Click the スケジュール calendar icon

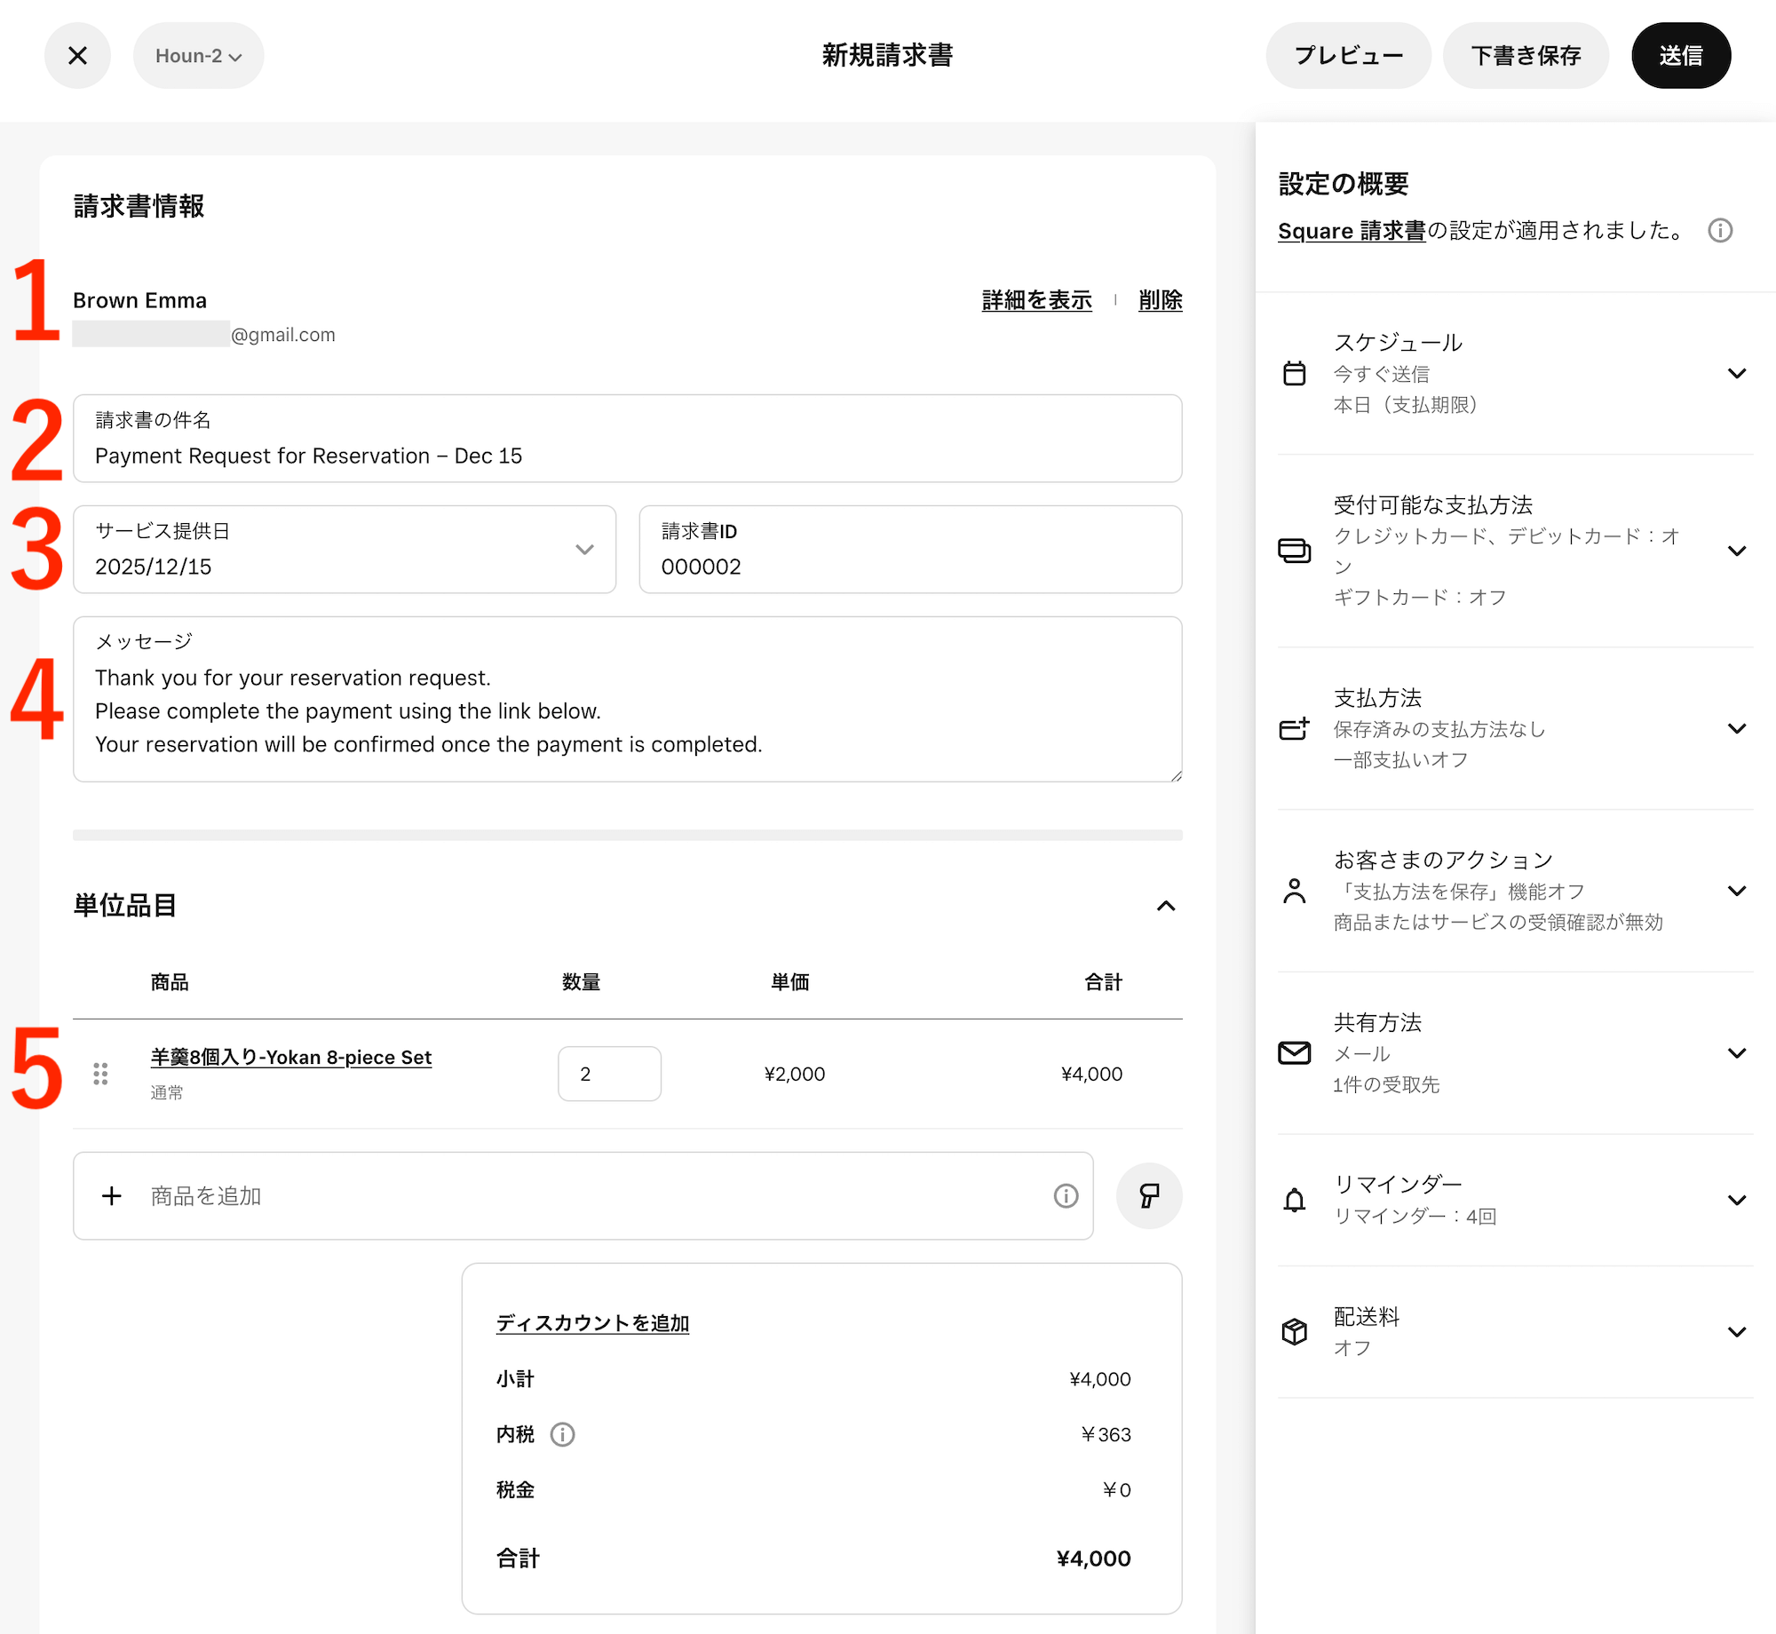[x=1294, y=373]
